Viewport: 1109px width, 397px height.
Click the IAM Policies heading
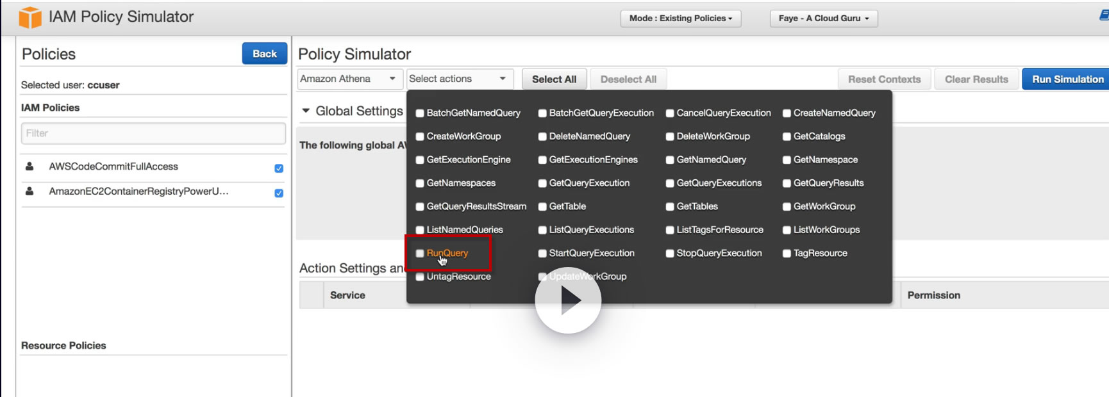point(50,108)
